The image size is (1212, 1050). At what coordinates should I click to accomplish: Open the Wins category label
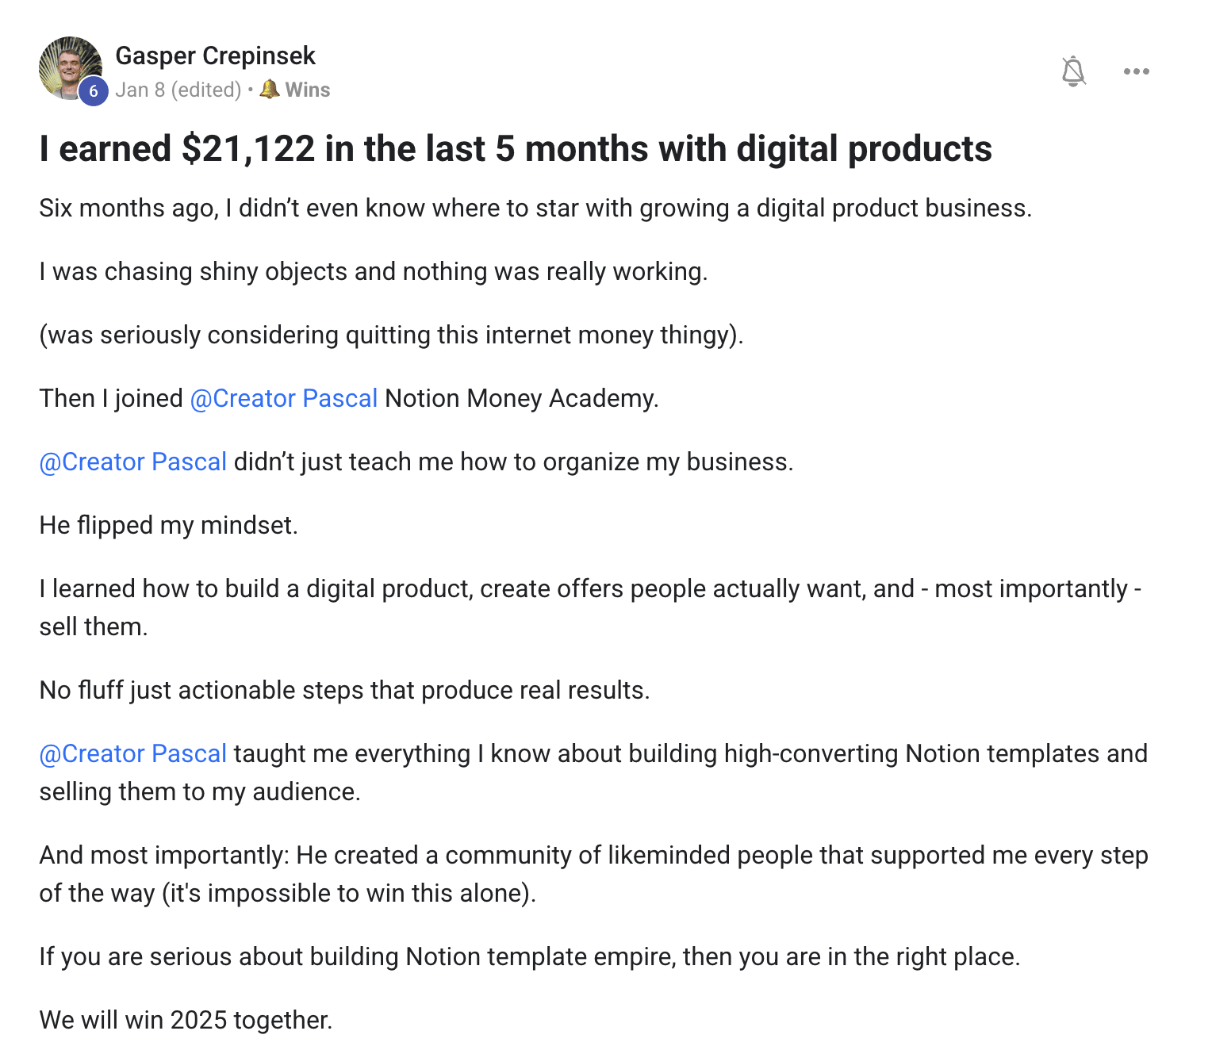308,90
